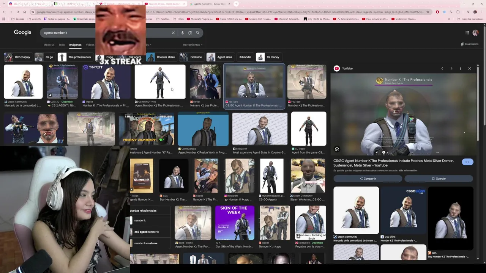
Task: Click the blue visit button beside preview title
Action: tap(467, 162)
